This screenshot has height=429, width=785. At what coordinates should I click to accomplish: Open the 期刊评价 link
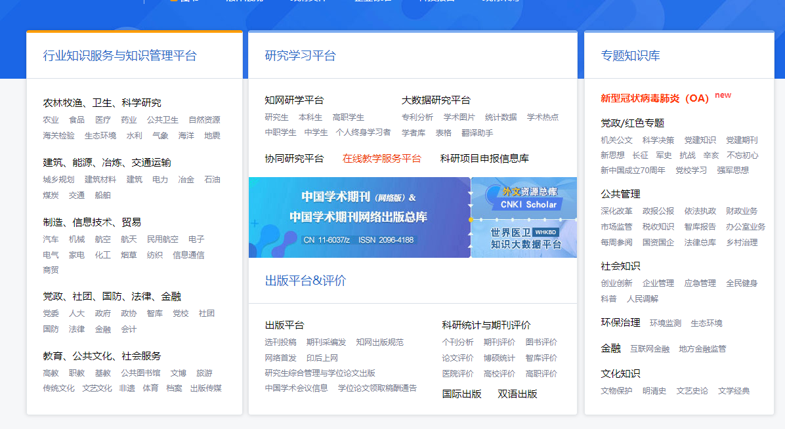pyautogui.click(x=499, y=342)
